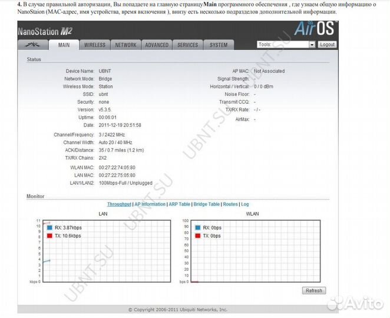Click the Logout button

[327, 45]
